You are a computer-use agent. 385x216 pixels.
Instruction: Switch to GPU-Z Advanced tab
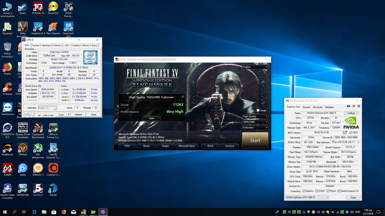pyautogui.click(x=317, y=107)
